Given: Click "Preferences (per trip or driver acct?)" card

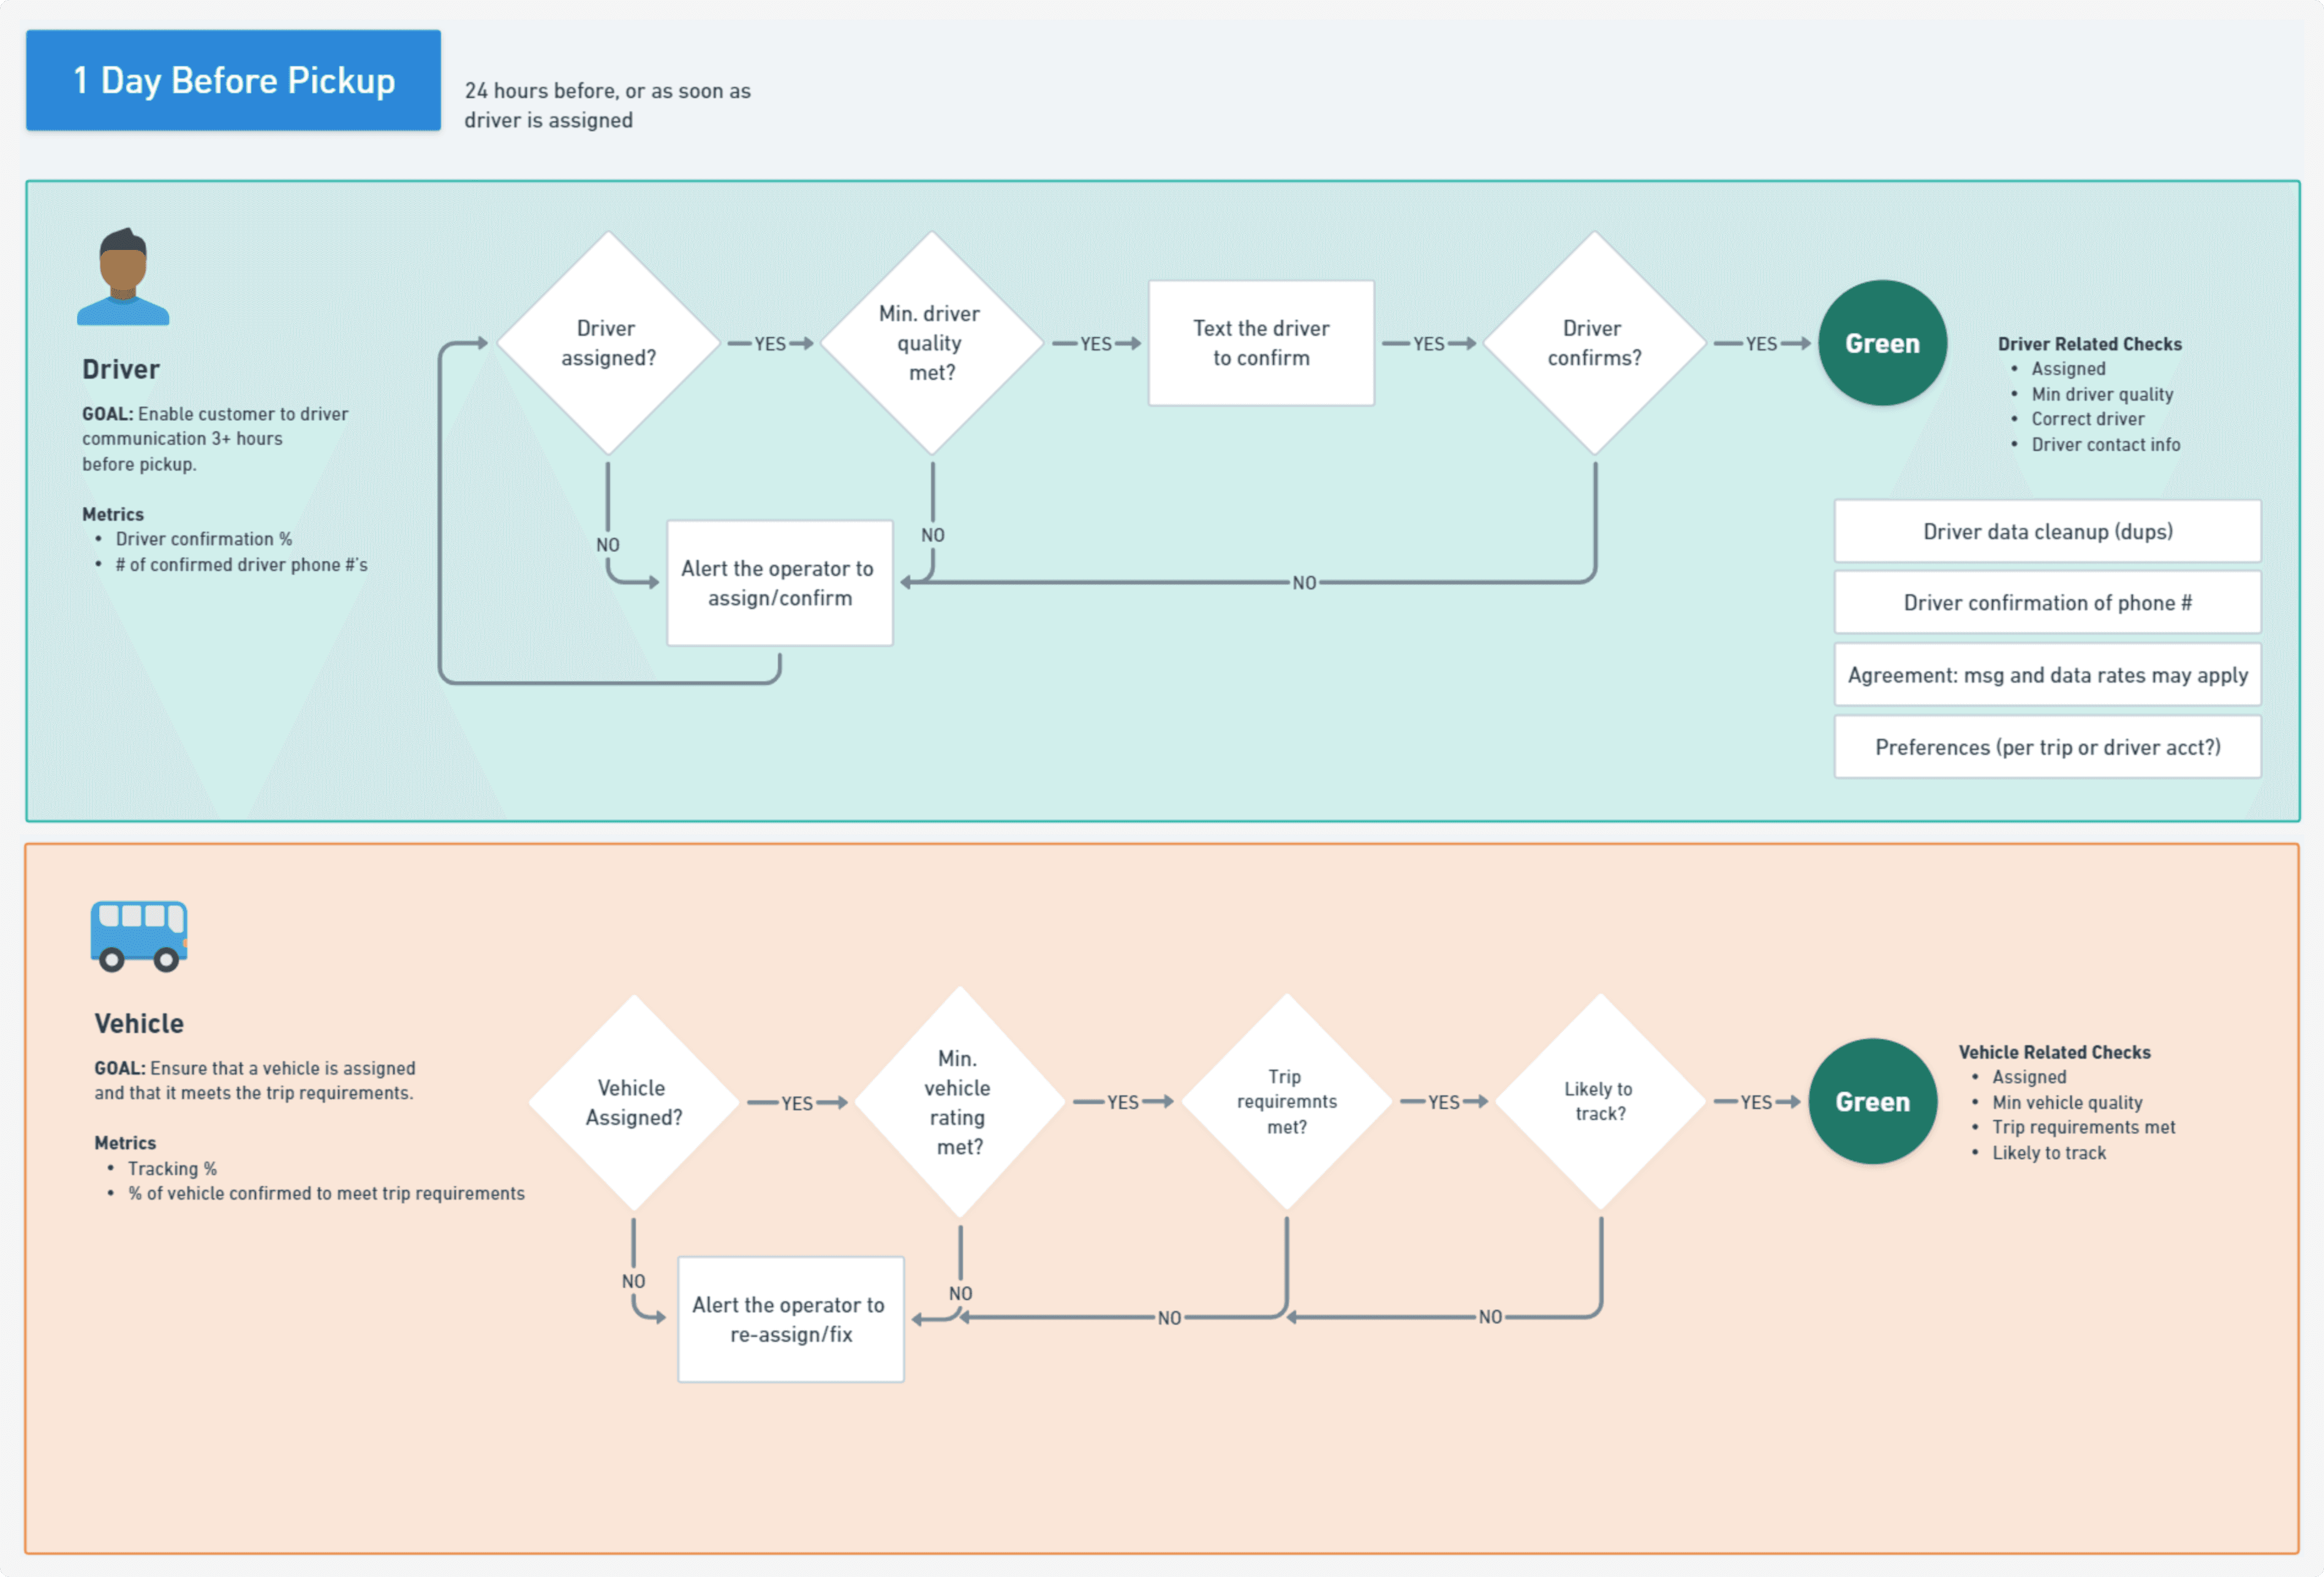Looking at the screenshot, I should pos(2047,747).
